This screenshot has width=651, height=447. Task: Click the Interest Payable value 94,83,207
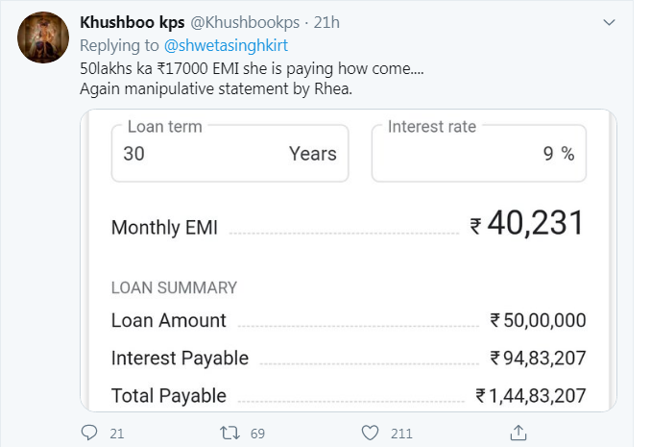[x=538, y=359]
